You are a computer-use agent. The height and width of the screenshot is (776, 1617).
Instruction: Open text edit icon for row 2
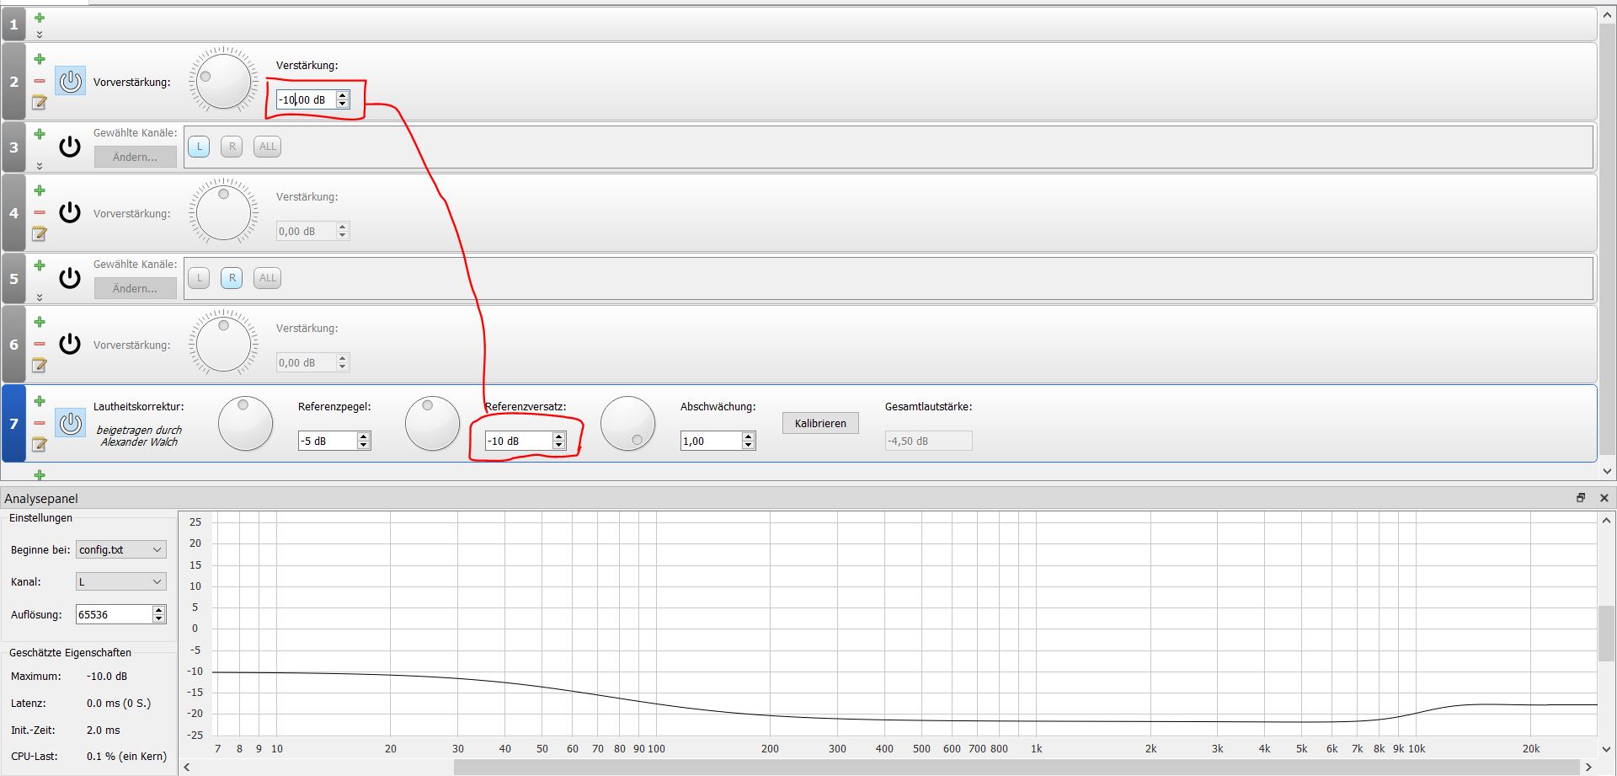[x=40, y=103]
